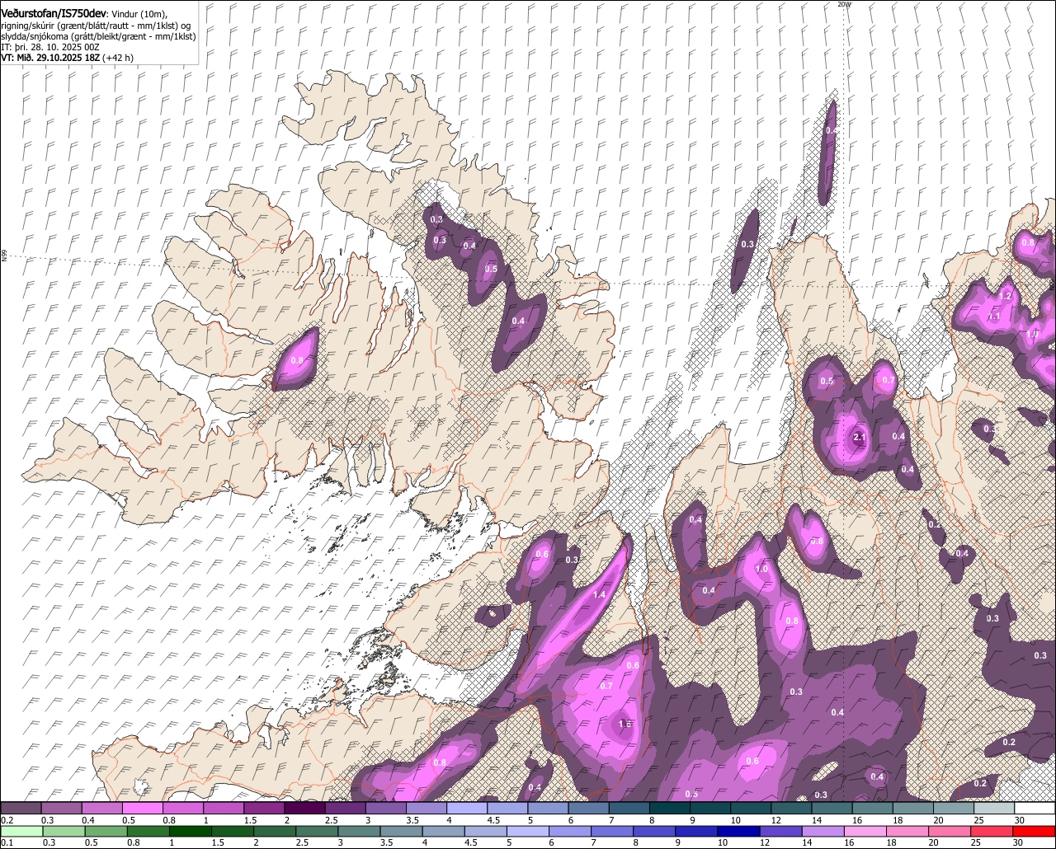
Task: Select upper legend swatch starting at 20
Action: [x=954, y=809]
